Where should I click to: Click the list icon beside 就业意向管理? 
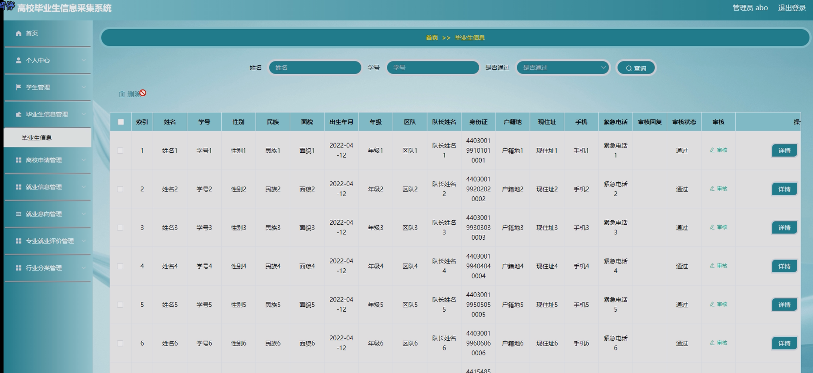tap(19, 214)
